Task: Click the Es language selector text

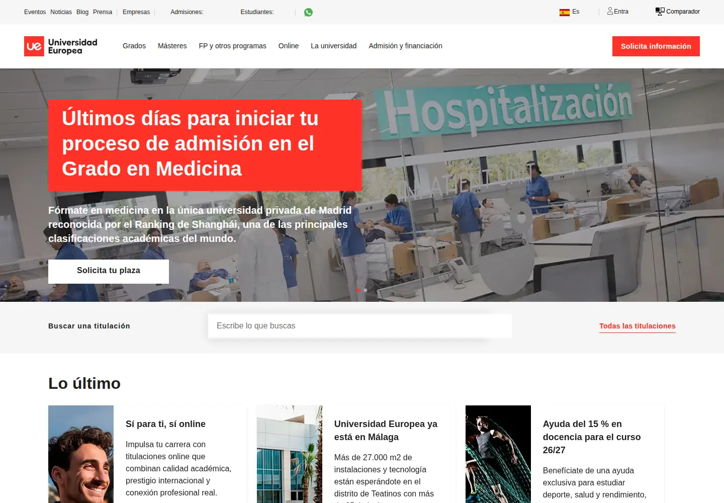Action: (x=576, y=12)
